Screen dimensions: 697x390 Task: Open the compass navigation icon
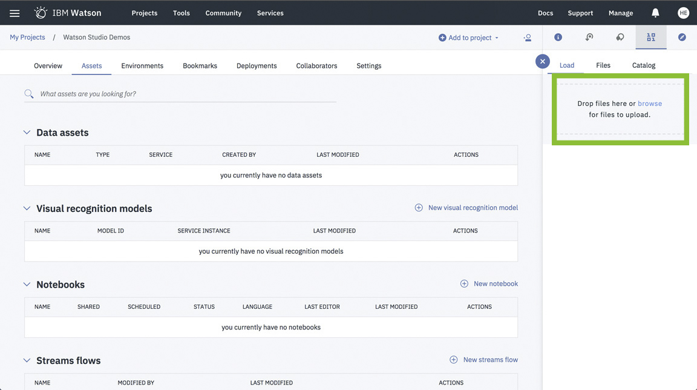tap(682, 38)
